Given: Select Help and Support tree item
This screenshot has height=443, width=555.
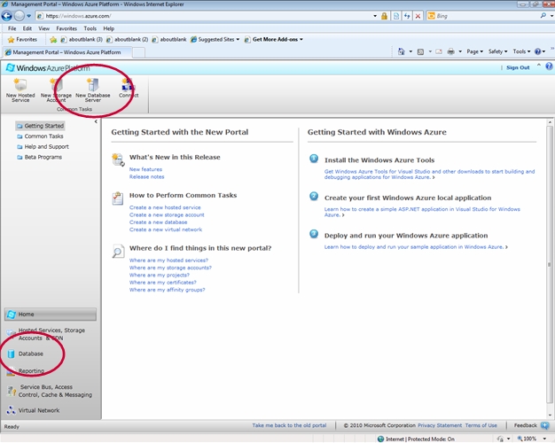Looking at the screenshot, I should pyautogui.click(x=43, y=146).
